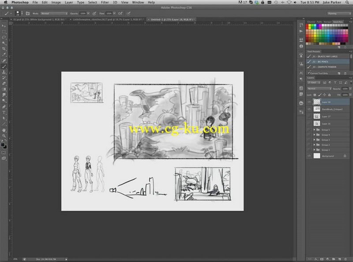
Task: Select the Crop tool
Action: [4, 49]
